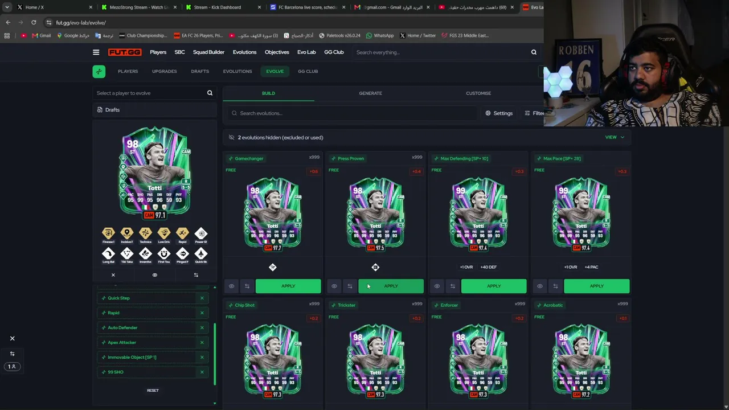Remove the Quick Step evolution from the list

(202, 298)
